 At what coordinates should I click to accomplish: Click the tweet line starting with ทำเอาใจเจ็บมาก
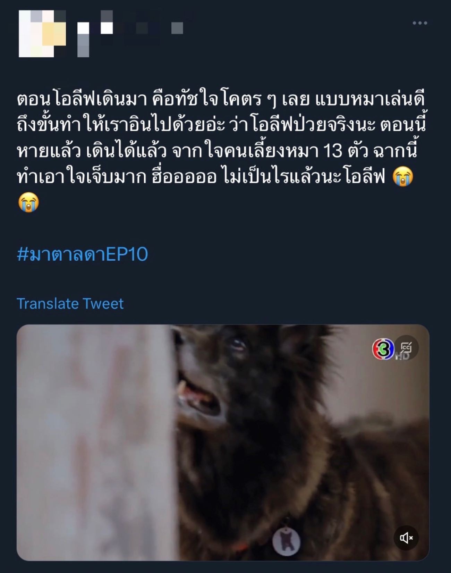[201, 177]
